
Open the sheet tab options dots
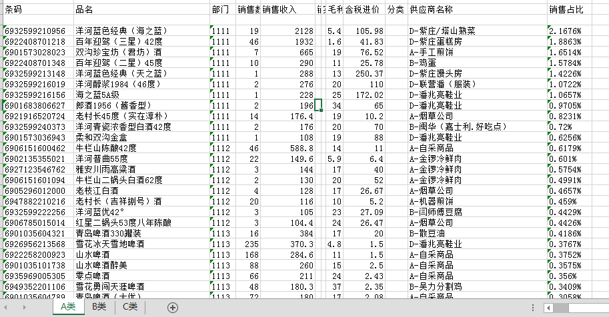[x=533, y=308]
